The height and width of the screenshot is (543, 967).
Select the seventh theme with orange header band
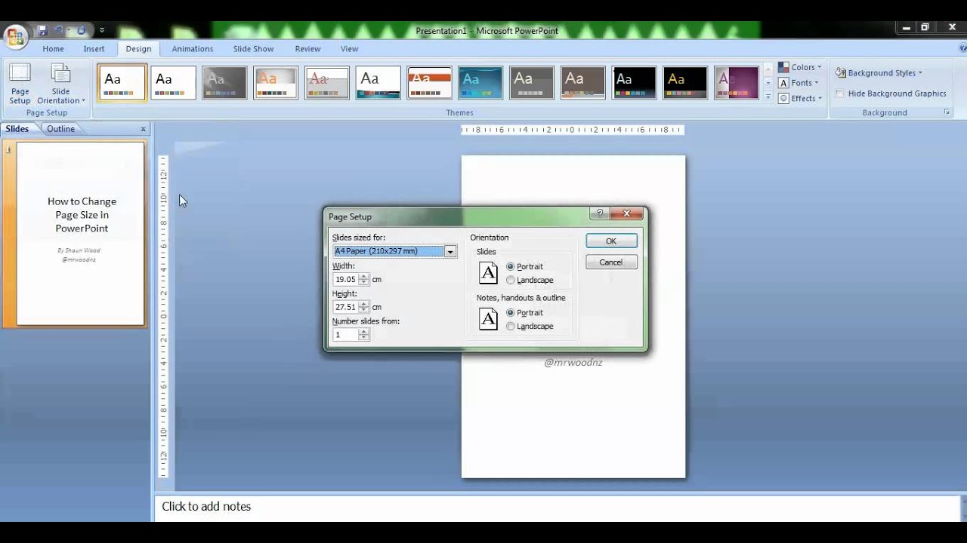[x=429, y=83]
